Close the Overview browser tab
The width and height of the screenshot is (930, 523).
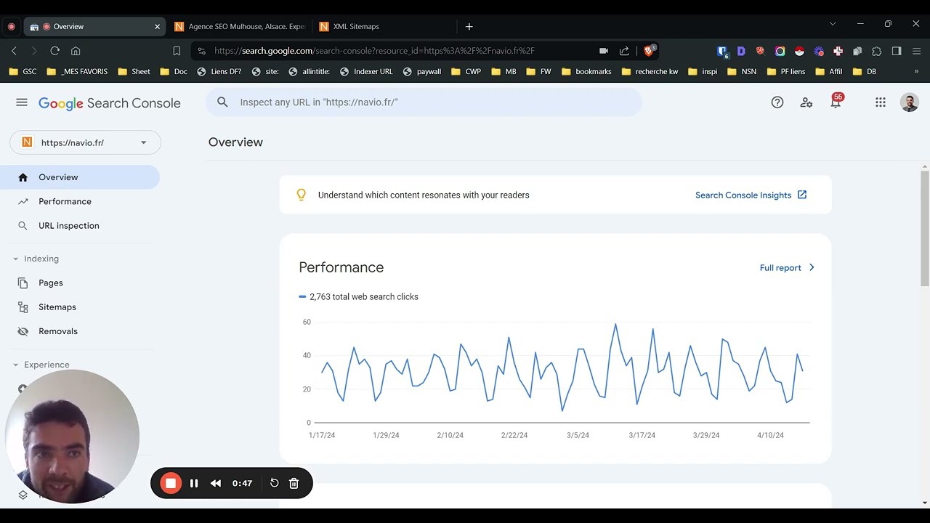(157, 26)
